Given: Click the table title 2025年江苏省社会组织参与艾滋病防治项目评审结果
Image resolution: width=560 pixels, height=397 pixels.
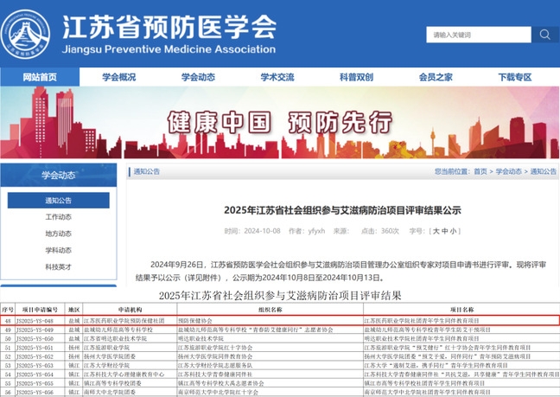Looking at the screenshot, I should click(280, 296).
